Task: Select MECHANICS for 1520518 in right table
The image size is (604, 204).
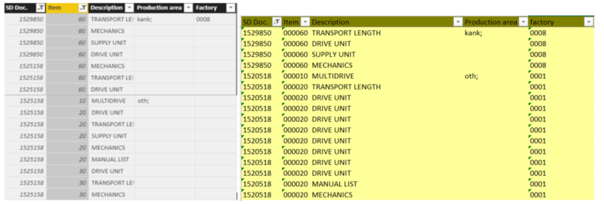Action: 387,195
